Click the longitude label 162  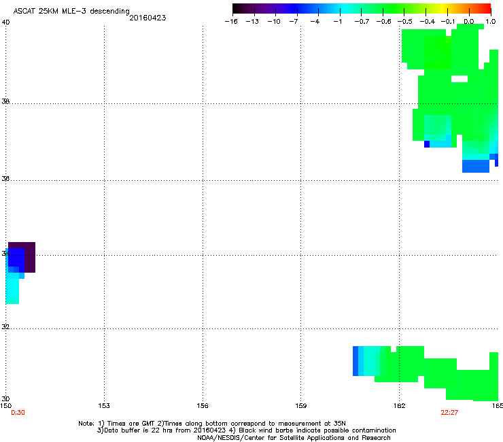400,406
